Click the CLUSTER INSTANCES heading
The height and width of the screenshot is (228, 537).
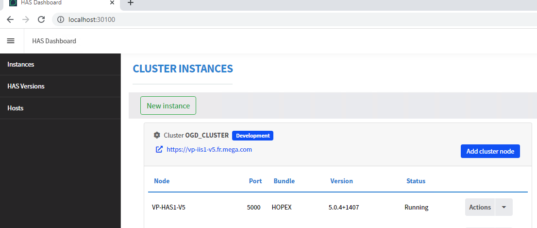[x=183, y=69]
